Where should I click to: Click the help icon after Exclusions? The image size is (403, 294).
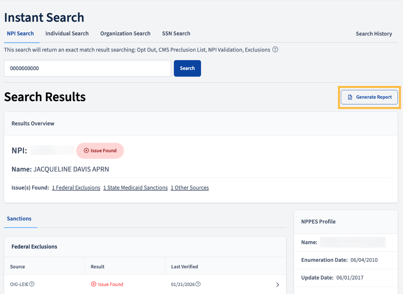275,49
